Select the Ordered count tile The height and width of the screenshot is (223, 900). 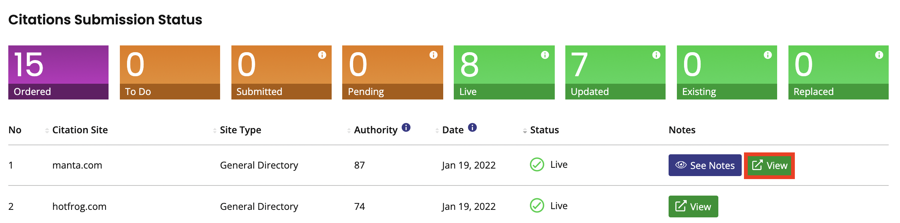click(x=58, y=72)
